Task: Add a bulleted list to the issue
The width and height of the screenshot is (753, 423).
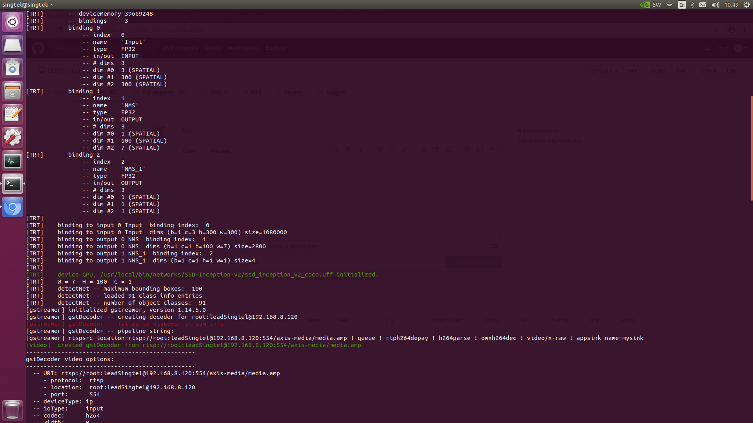Action: click(x=424, y=149)
